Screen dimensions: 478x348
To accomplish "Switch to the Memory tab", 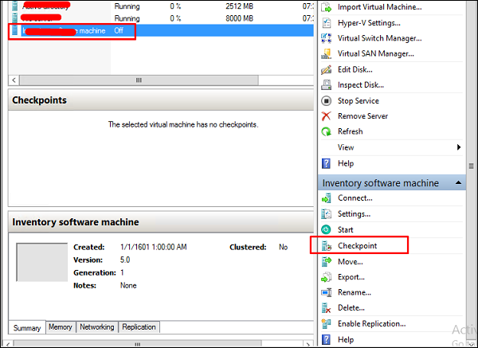I will click(x=61, y=326).
